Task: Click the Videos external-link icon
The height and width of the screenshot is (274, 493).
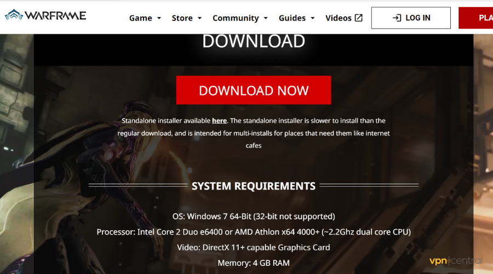Action: [x=358, y=18]
